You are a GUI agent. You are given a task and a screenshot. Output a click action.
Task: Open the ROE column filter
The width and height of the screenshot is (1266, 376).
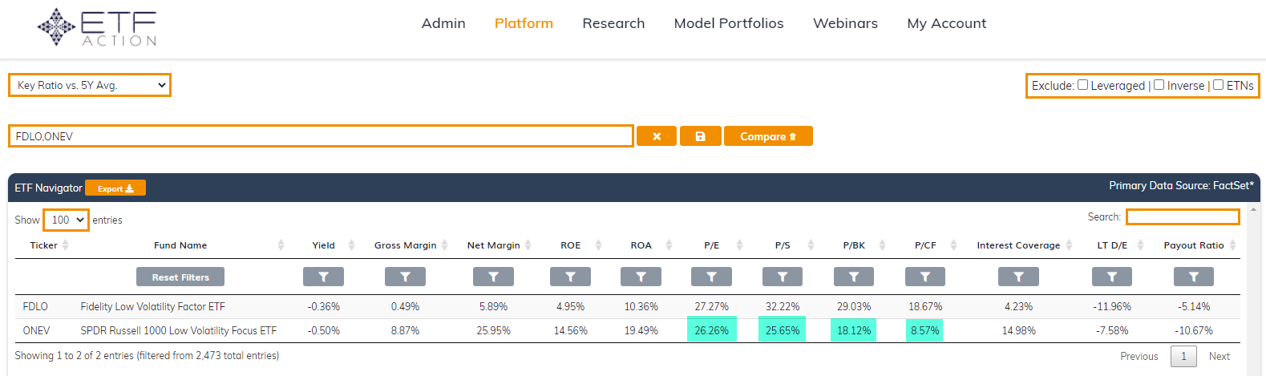click(x=570, y=277)
